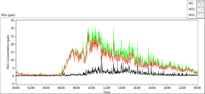Click the NOx plot legend line icon

coord(200,15)
